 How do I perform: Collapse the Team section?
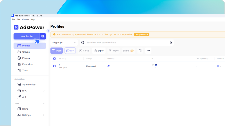click(44, 103)
